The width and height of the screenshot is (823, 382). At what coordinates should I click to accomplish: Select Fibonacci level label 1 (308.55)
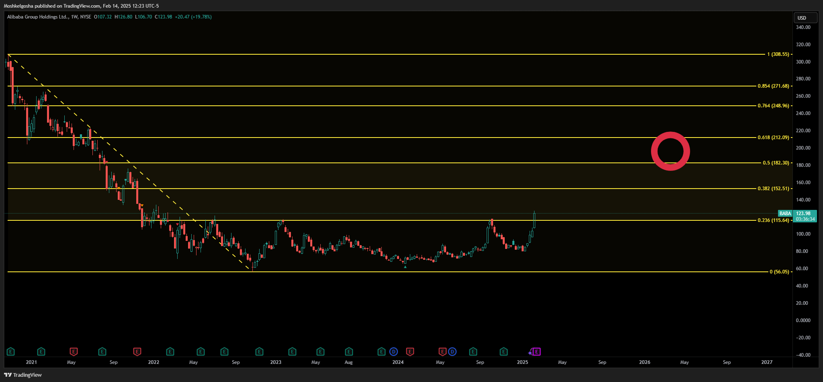(x=778, y=54)
